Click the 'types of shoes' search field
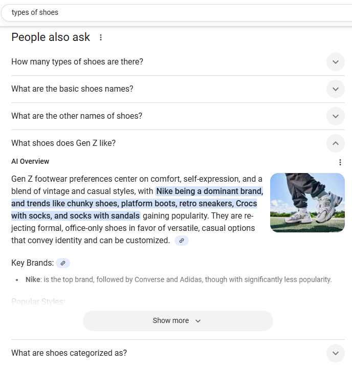 (153, 12)
